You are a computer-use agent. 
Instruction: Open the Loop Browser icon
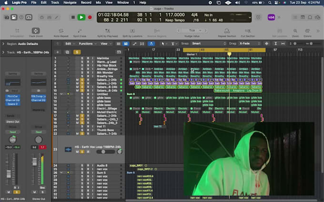(x=310, y=17)
